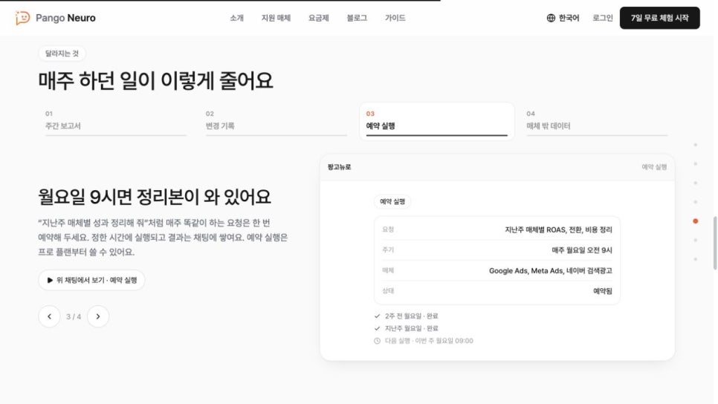
Task: Click the 매주 하던 일이 이렇게 줄어요 heading
Action: click(155, 81)
